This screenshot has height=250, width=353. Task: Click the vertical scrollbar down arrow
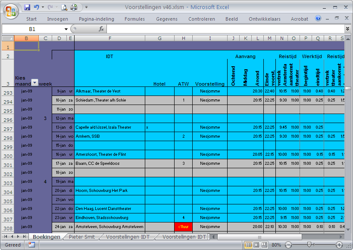point(348,229)
